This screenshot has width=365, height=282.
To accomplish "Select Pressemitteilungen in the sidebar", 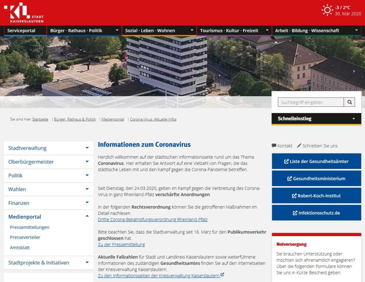I will tap(29, 227).
